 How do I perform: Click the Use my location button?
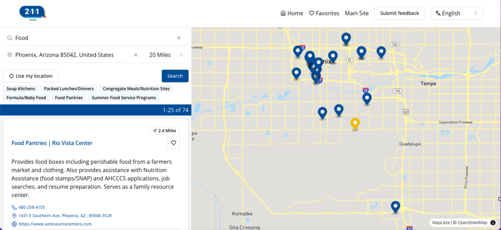30,76
